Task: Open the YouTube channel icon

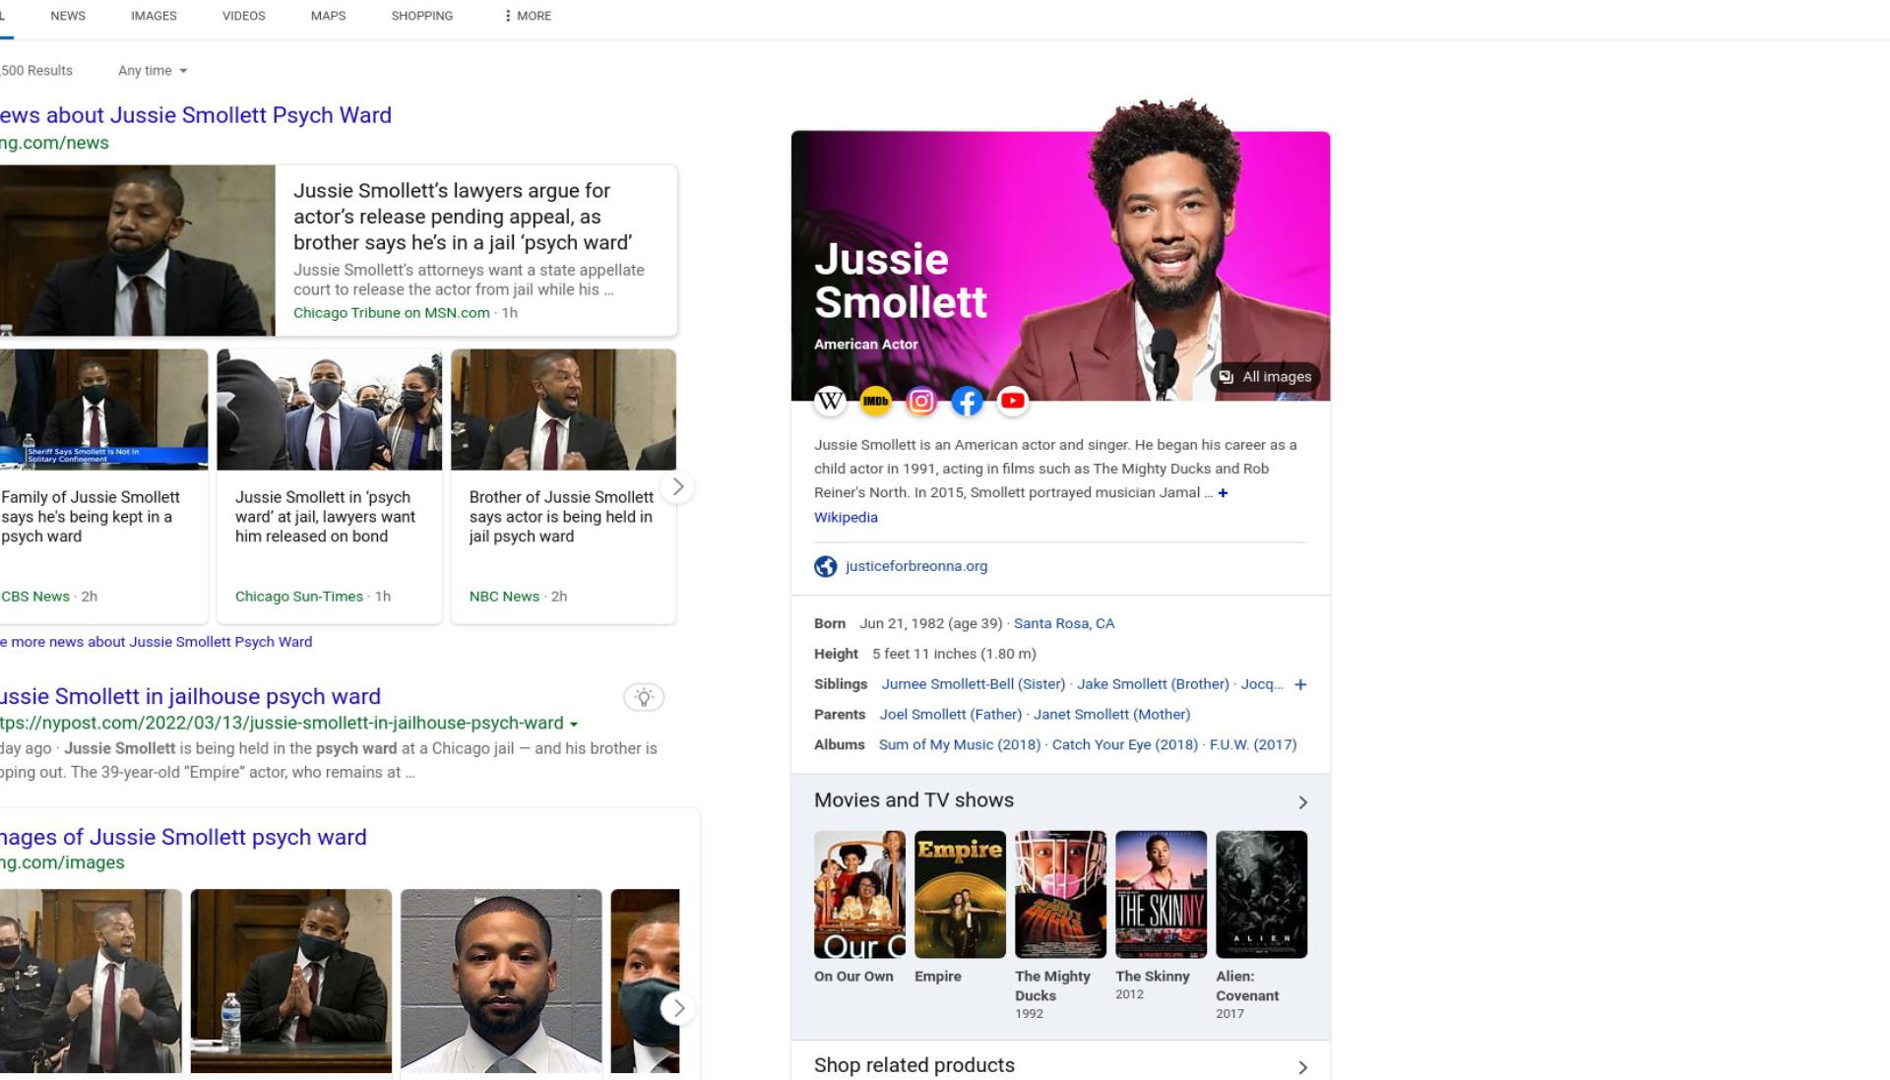Action: click(1012, 401)
